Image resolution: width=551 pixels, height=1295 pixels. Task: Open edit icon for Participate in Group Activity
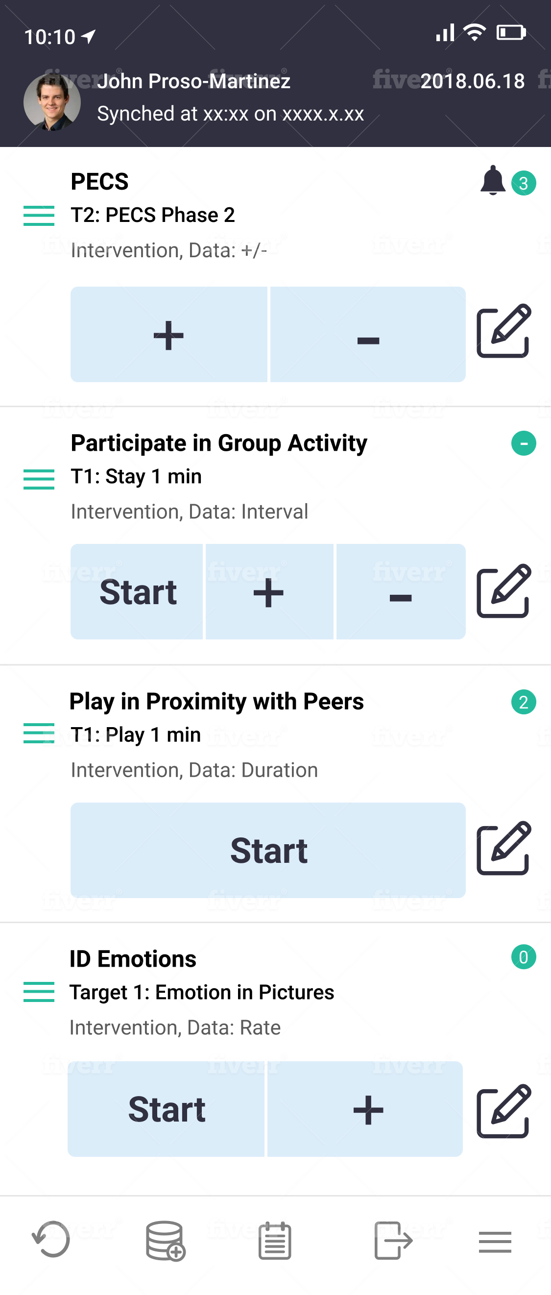[x=503, y=591]
